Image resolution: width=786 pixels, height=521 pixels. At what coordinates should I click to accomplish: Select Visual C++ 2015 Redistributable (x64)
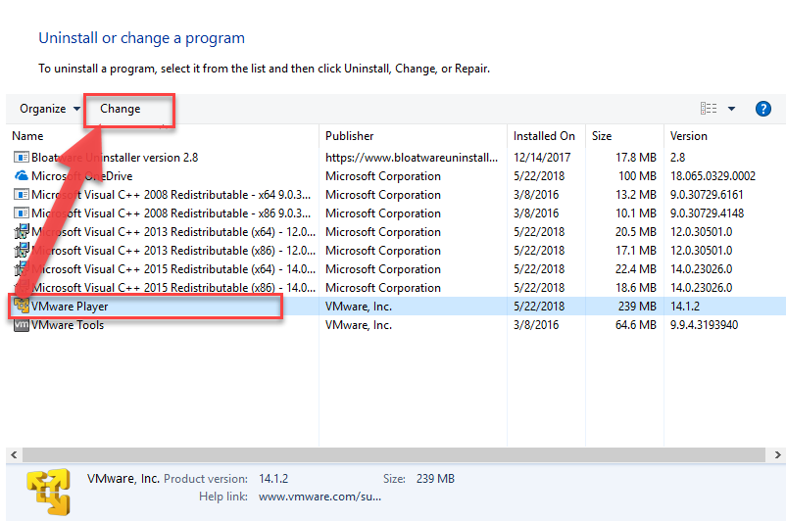pyautogui.click(x=173, y=269)
